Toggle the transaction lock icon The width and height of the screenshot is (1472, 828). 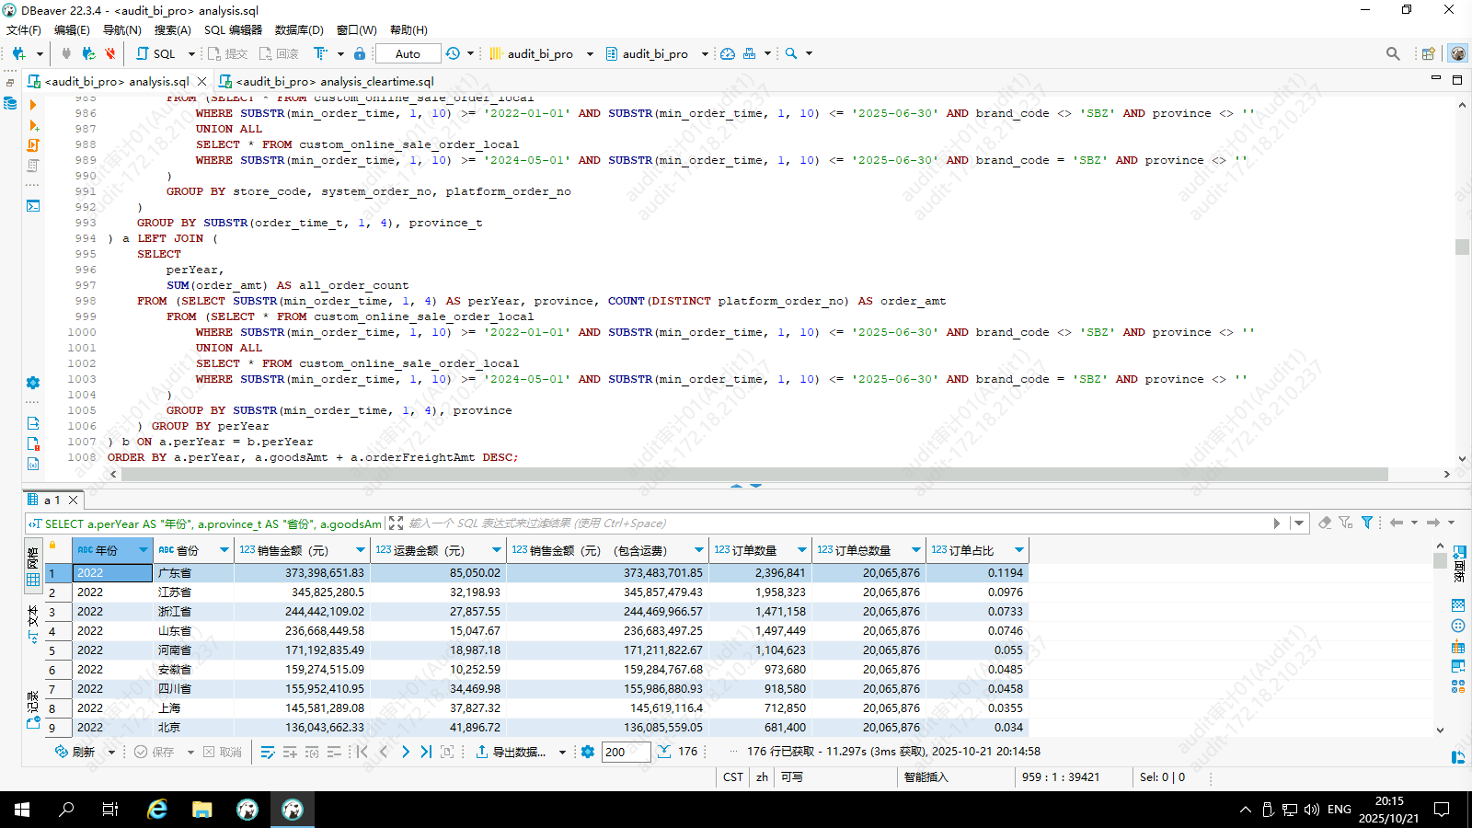pyautogui.click(x=360, y=53)
